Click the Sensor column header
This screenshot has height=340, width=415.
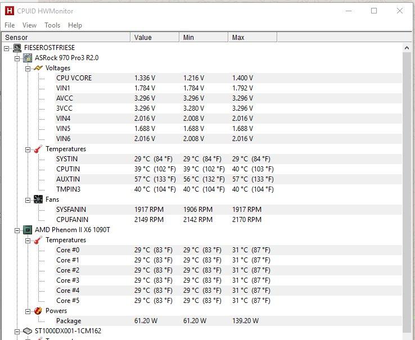click(66, 37)
